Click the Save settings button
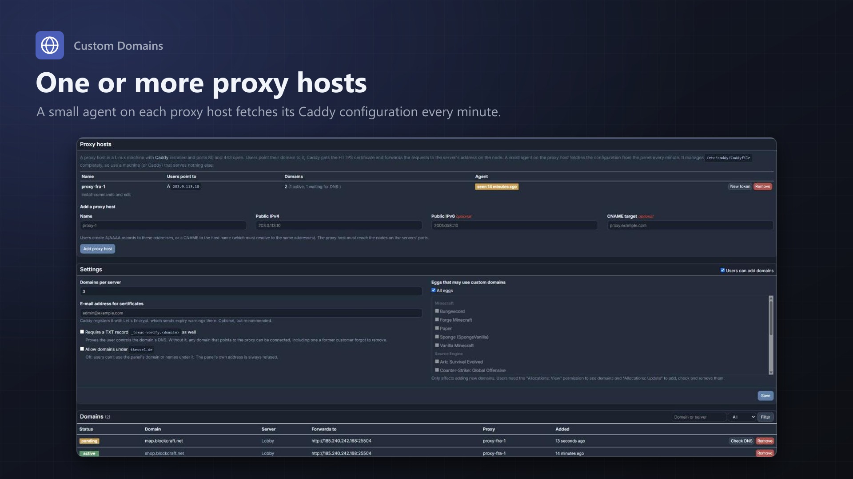This screenshot has width=853, height=479. (x=765, y=396)
